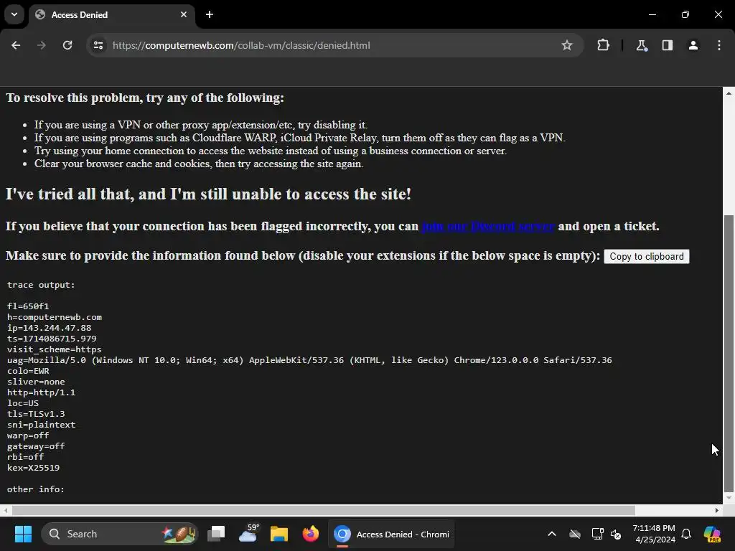This screenshot has height=551, width=735.
Task: Select Access Denied - Chromium taskbar button
Action: 391,534
